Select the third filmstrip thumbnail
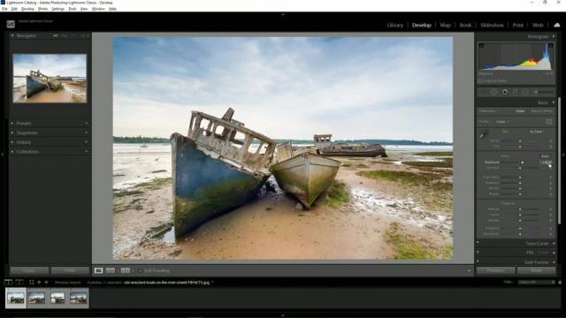This screenshot has height=318, width=566. (x=57, y=299)
